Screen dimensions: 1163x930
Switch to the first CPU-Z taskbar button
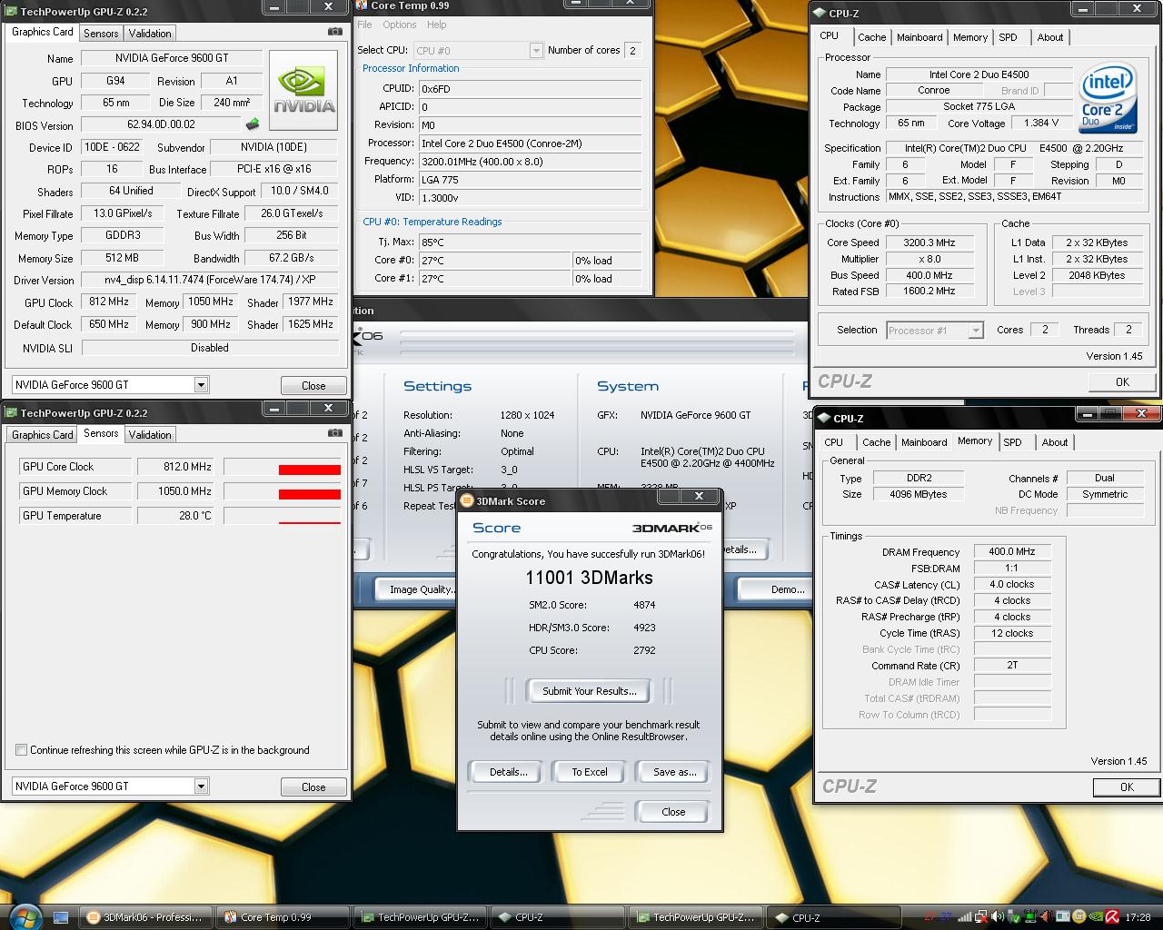558,917
